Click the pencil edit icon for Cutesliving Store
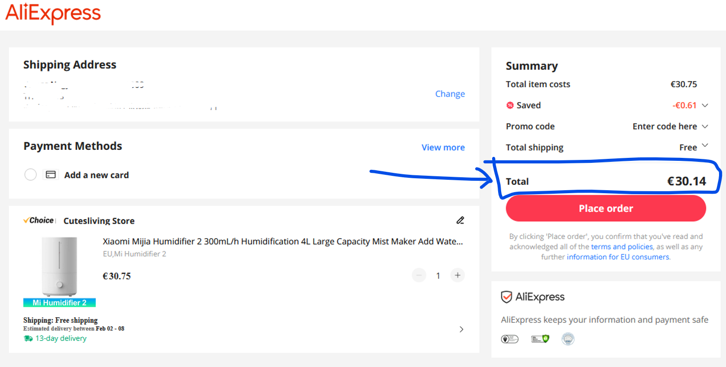 (460, 220)
